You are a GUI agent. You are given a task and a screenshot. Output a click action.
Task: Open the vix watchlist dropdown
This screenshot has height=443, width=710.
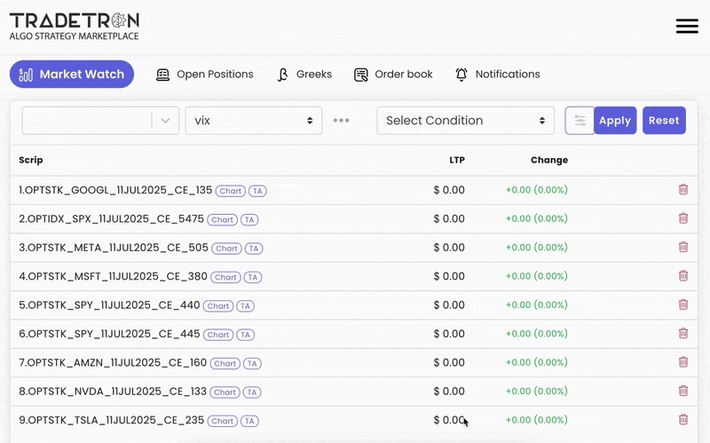[x=254, y=121]
